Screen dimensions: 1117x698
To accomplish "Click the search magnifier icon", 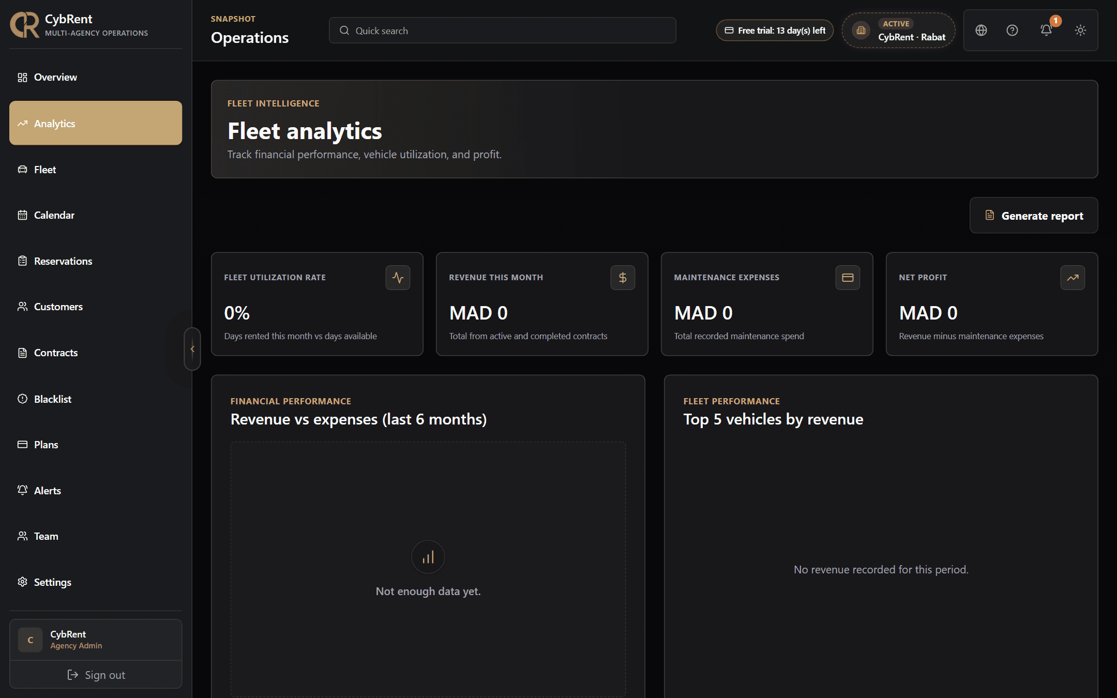I will (x=344, y=31).
